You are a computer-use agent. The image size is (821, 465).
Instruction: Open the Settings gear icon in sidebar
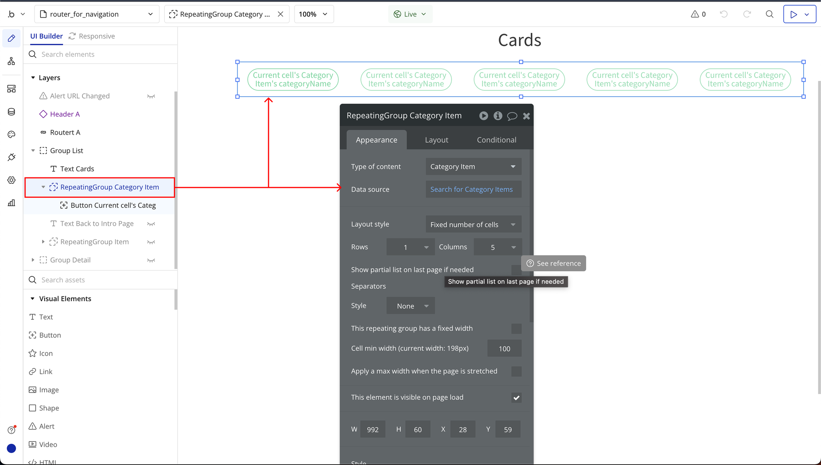[x=11, y=180]
